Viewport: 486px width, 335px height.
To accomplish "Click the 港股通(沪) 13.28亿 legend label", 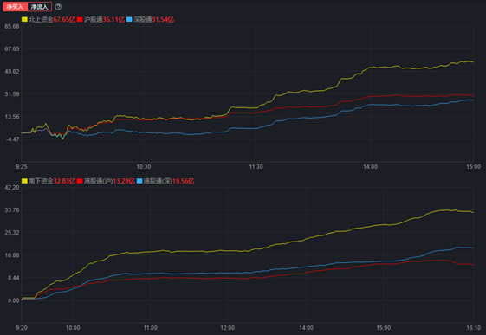I will coord(109,181).
